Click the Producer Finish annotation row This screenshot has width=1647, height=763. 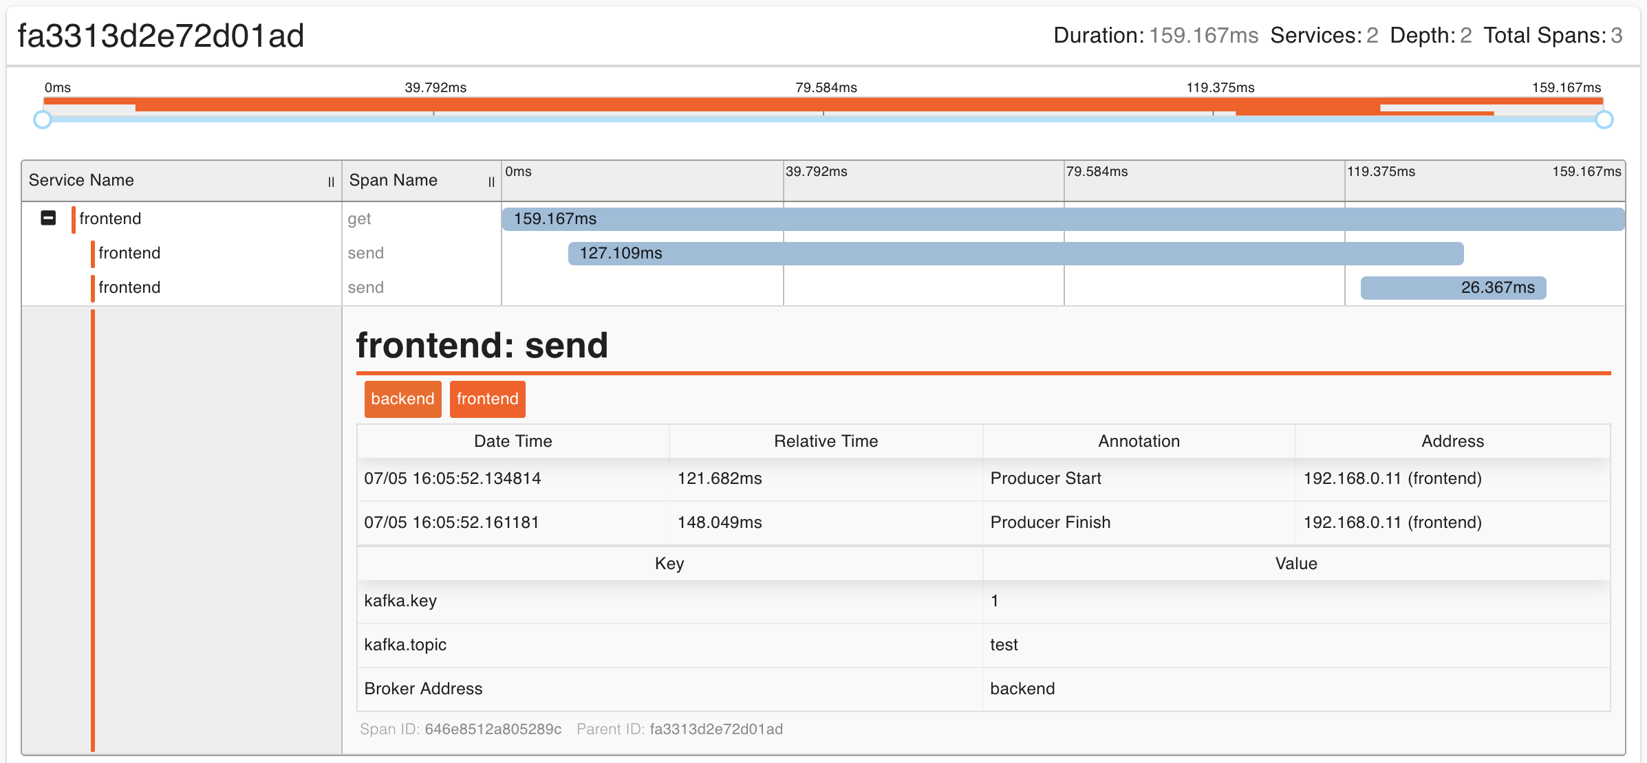tap(1050, 522)
